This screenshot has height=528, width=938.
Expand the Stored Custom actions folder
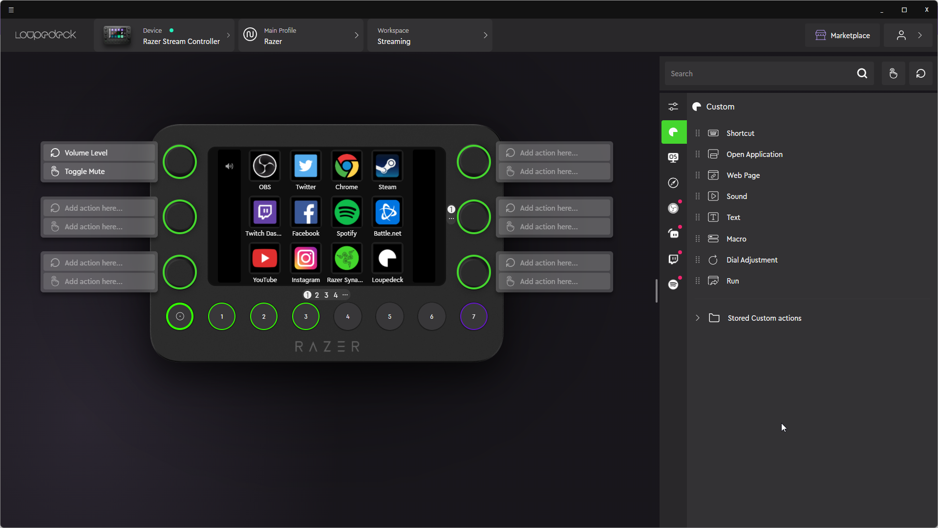tap(698, 317)
